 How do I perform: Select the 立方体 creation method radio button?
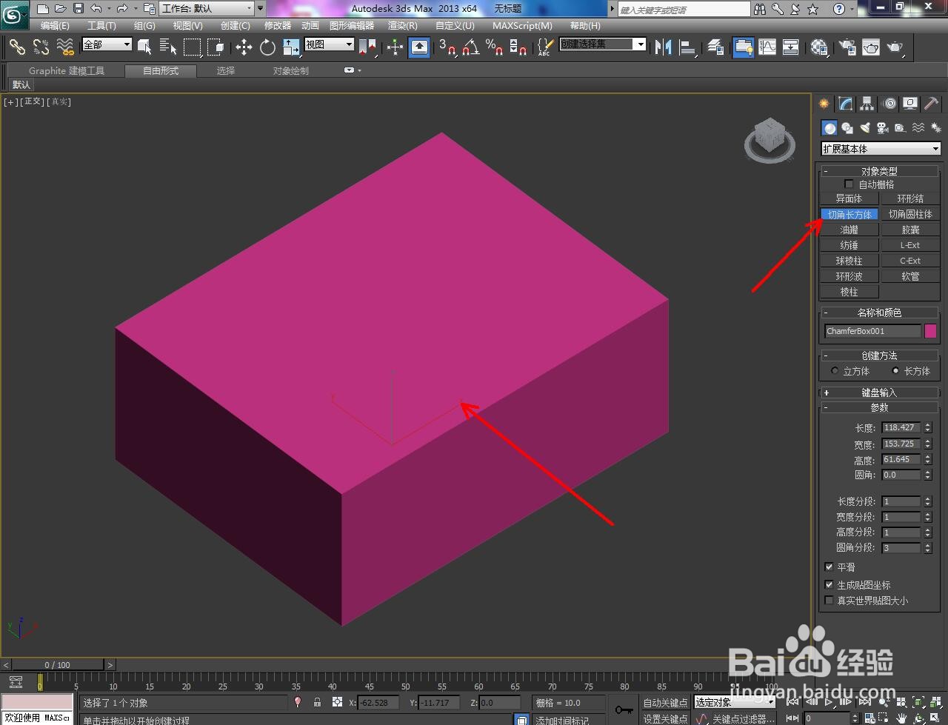836,371
